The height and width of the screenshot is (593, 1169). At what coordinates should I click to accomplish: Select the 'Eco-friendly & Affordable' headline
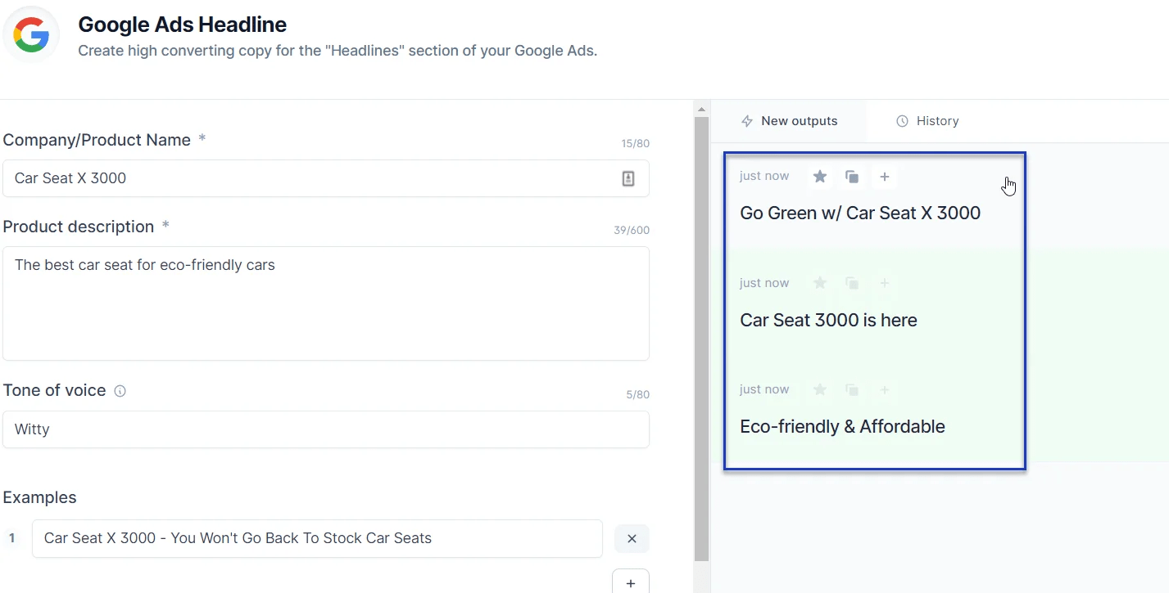pyautogui.click(x=842, y=426)
